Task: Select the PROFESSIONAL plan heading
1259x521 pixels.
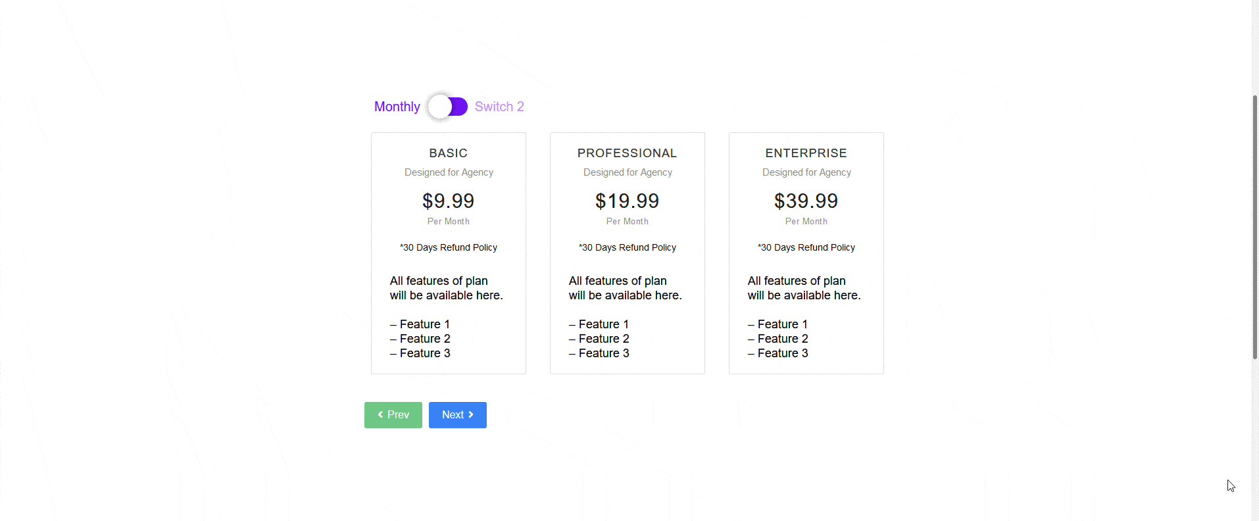Action: click(x=628, y=153)
